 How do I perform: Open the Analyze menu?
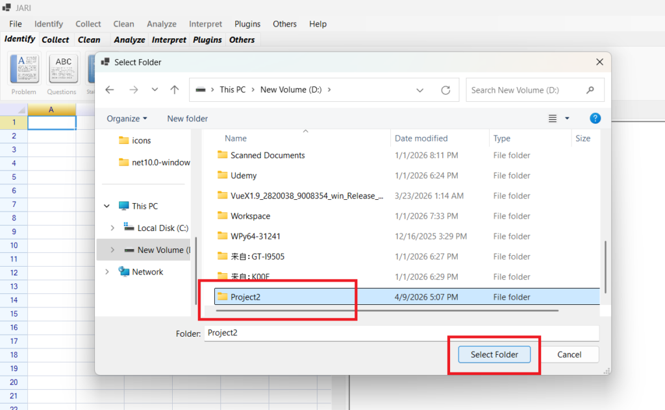pos(162,24)
